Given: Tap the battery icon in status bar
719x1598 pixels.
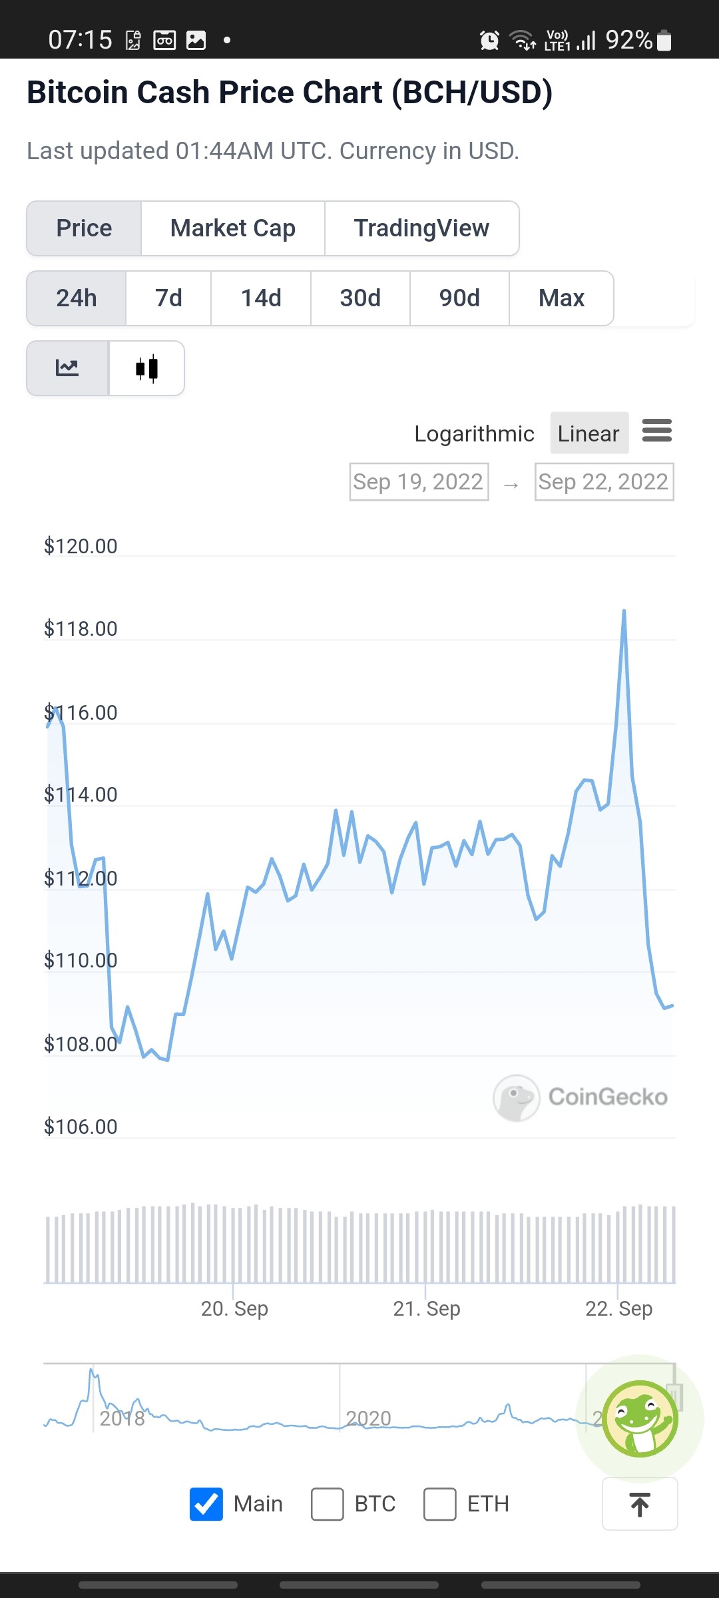Looking at the screenshot, I should (x=664, y=41).
